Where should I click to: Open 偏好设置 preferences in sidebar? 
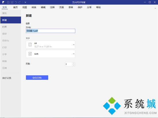pyautogui.click(x=11, y=78)
